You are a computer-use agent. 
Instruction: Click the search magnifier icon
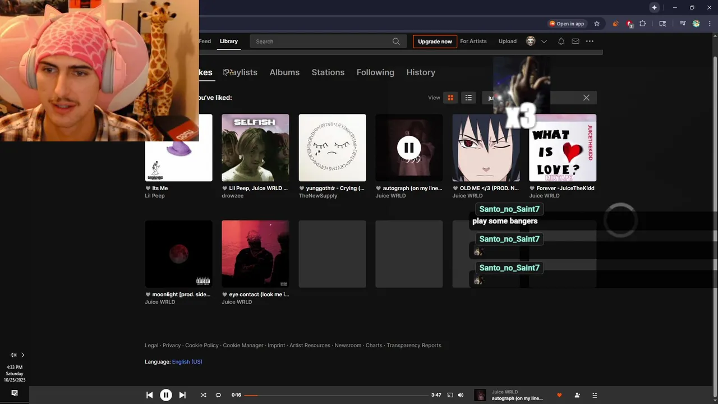396,41
